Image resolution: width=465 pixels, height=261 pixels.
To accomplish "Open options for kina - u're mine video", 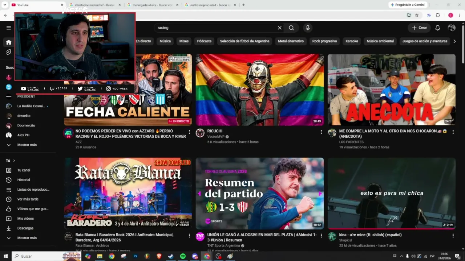I will pyautogui.click(x=453, y=236).
